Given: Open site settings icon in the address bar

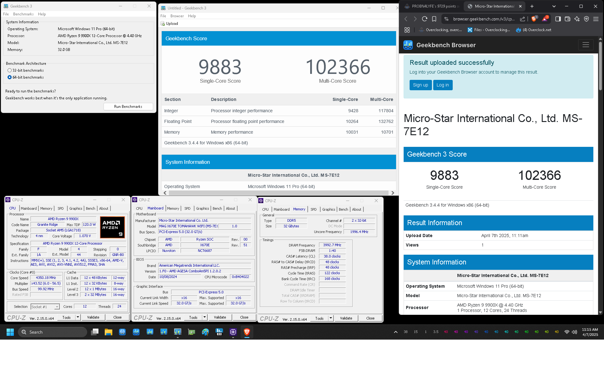Looking at the screenshot, I should click(446, 19).
